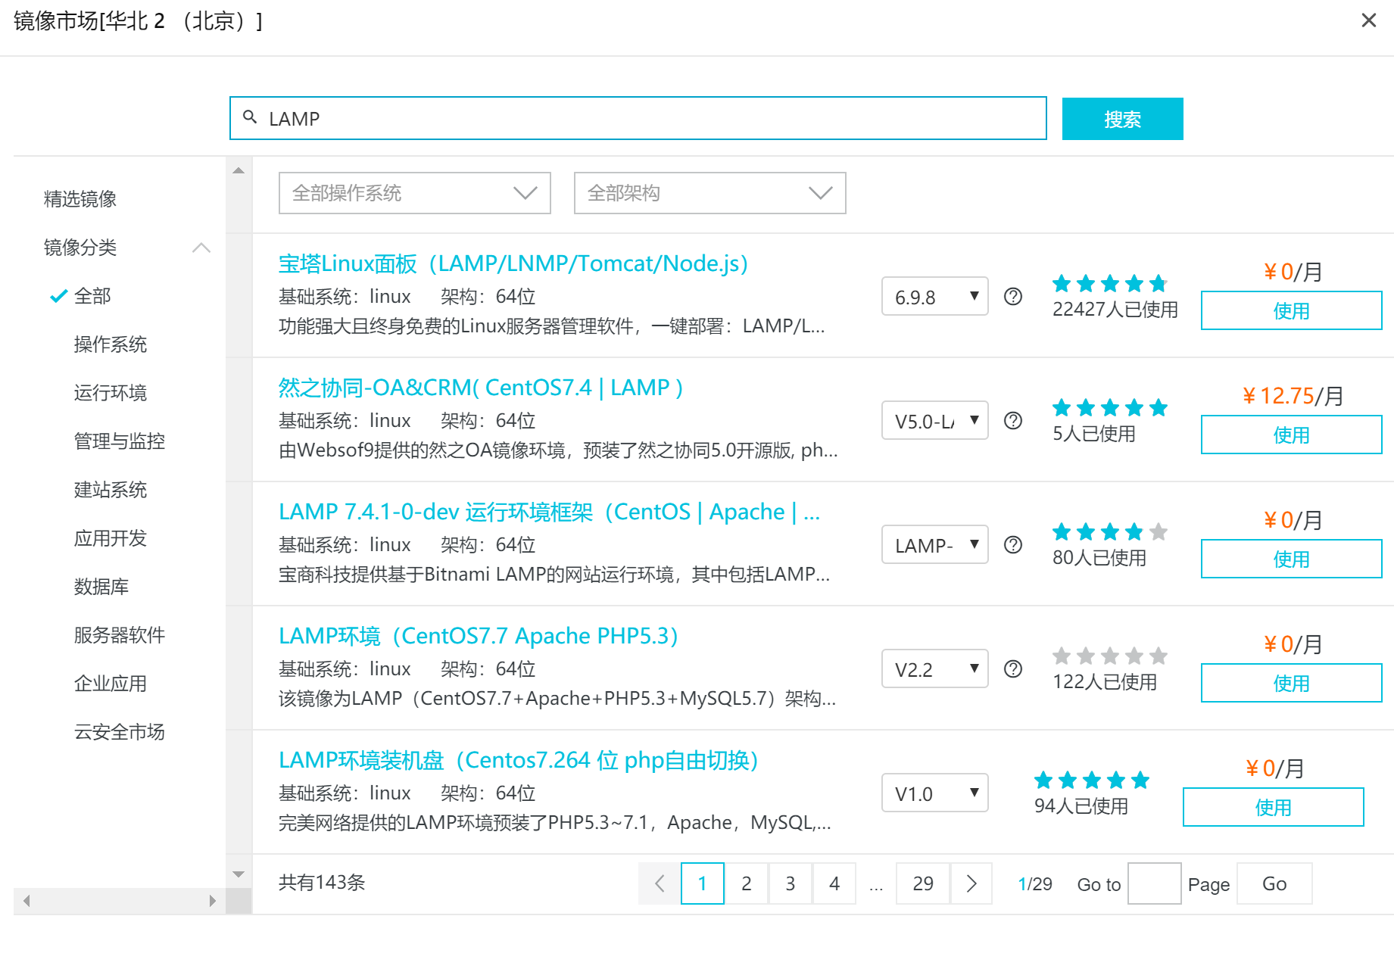Click the next-page chevron in pagination
This screenshot has width=1394, height=969.
pyautogui.click(x=970, y=883)
